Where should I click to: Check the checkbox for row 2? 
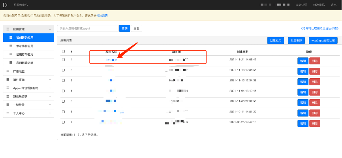[x=64, y=70]
